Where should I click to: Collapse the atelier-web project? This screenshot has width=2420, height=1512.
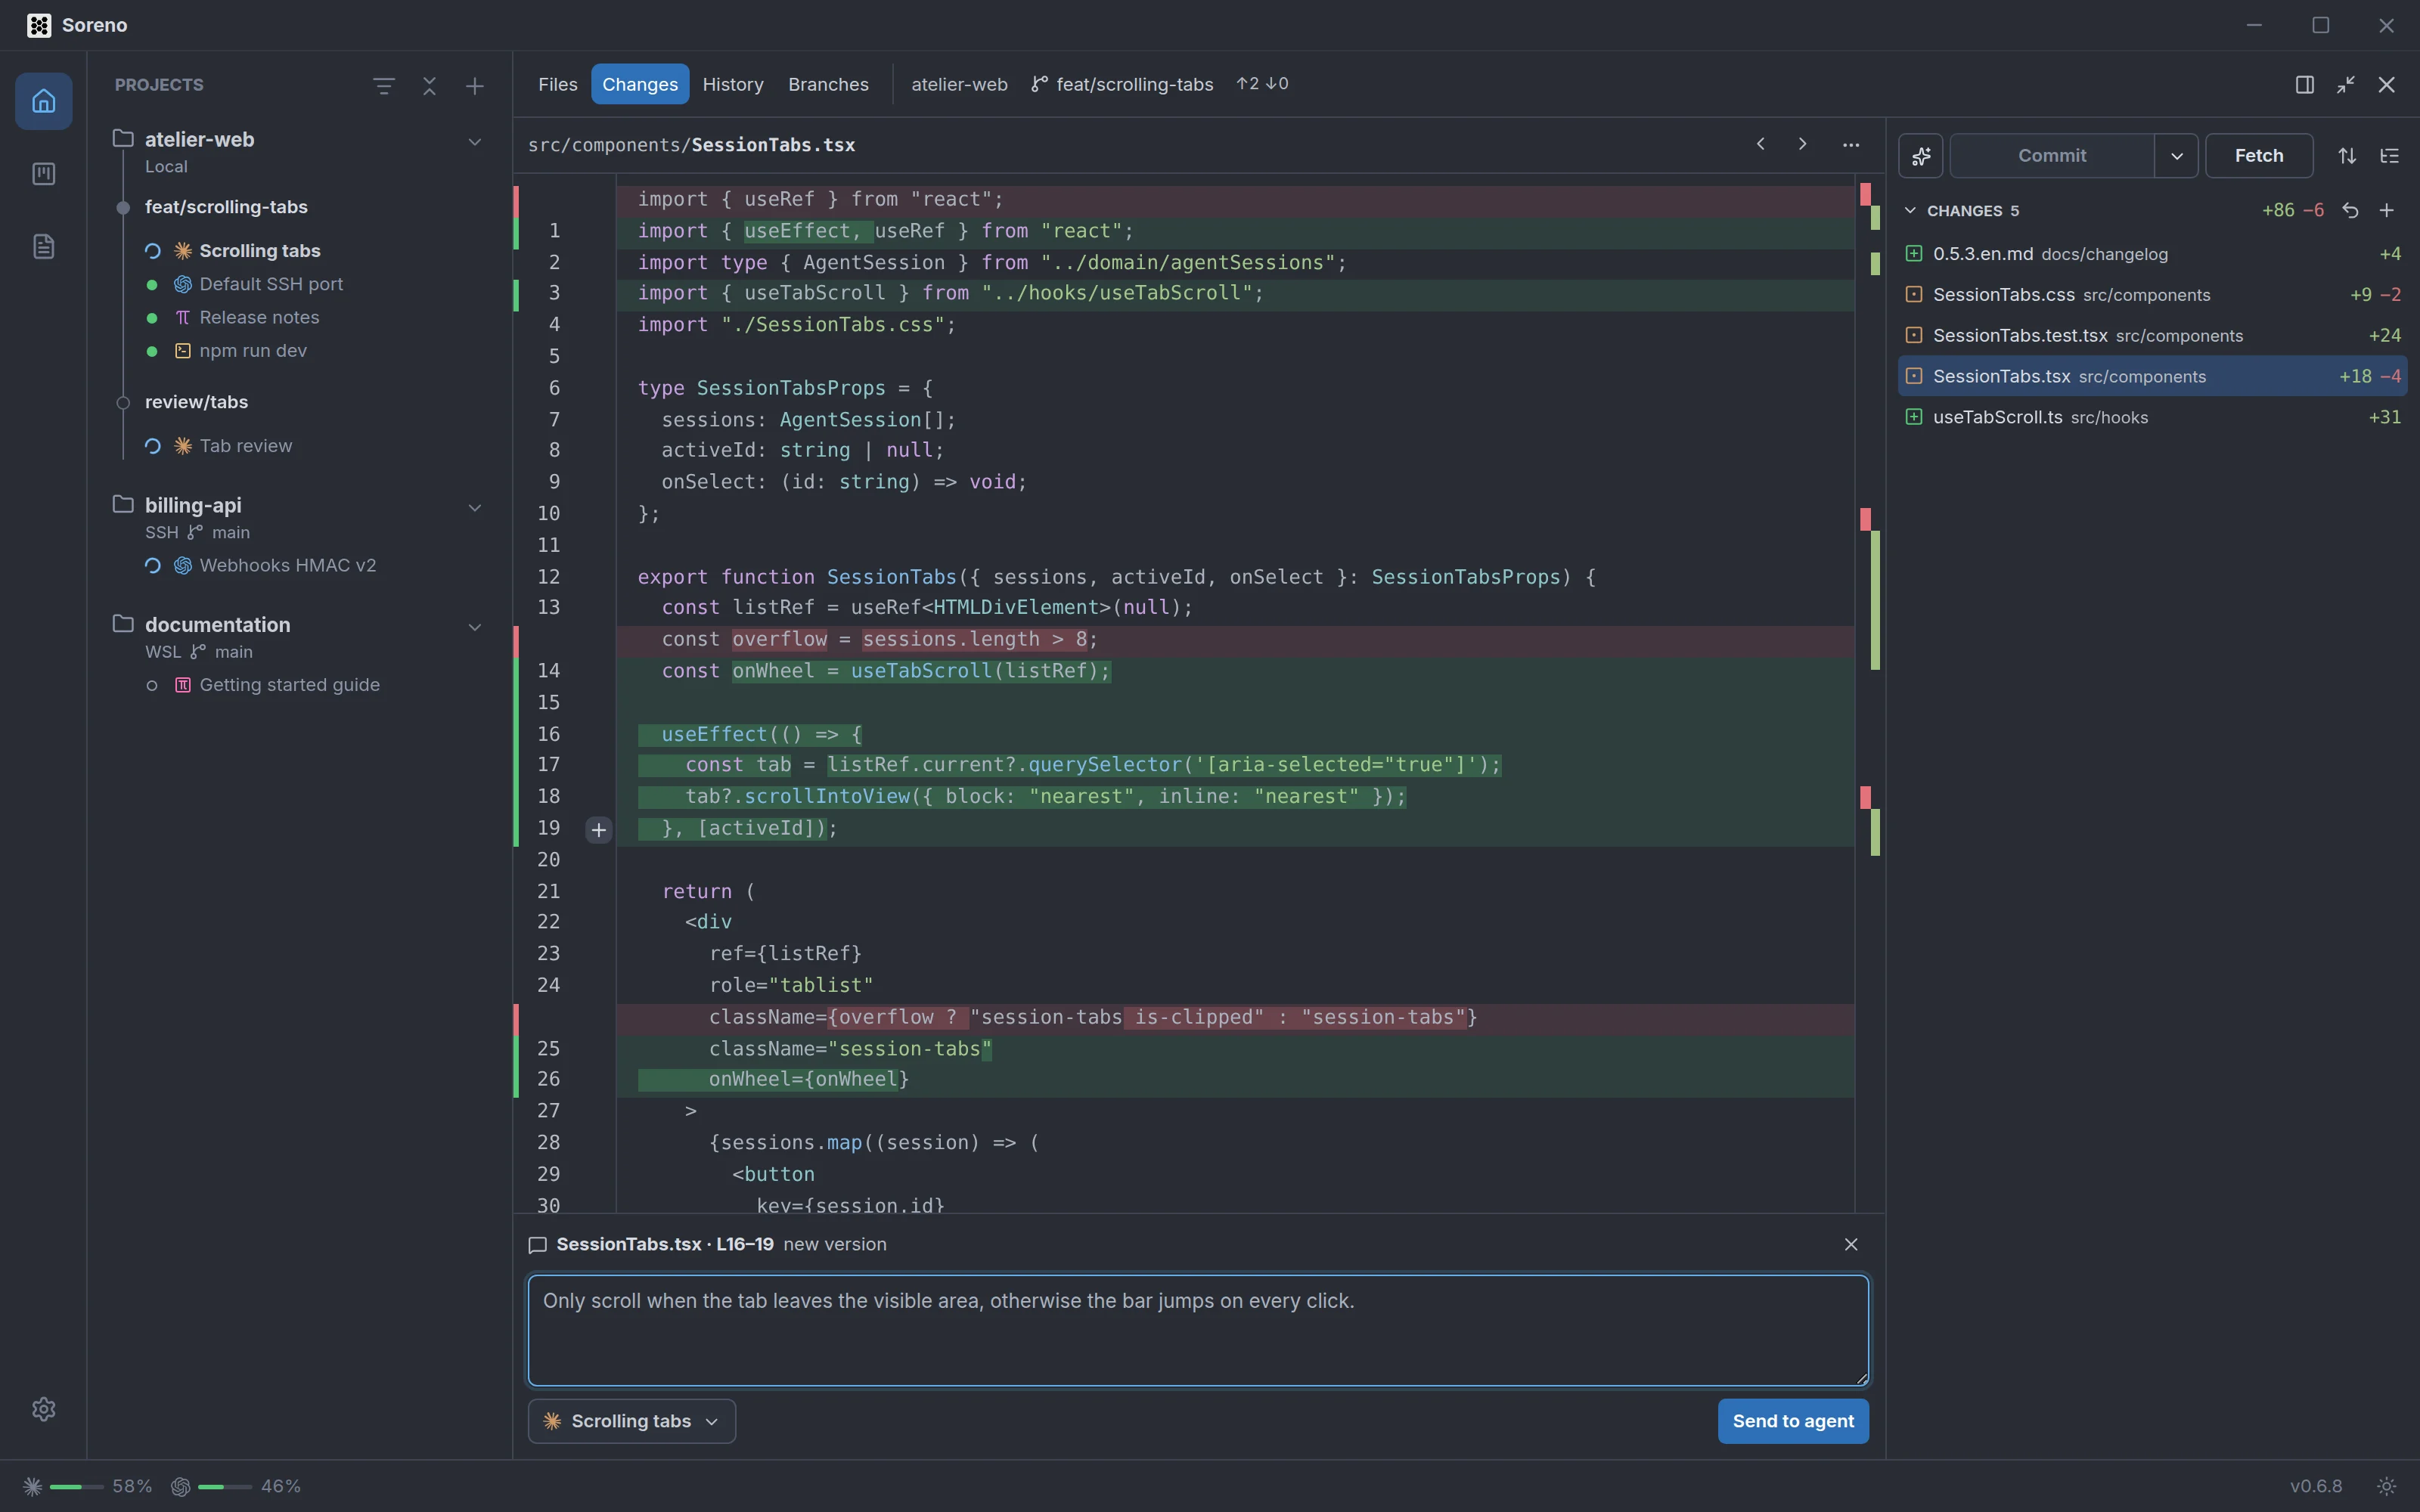pyautogui.click(x=475, y=142)
